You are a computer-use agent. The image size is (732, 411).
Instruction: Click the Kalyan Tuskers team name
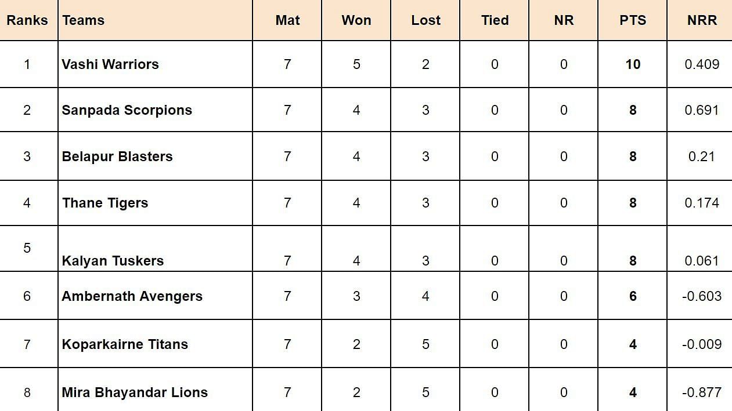[x=113, y=261]
